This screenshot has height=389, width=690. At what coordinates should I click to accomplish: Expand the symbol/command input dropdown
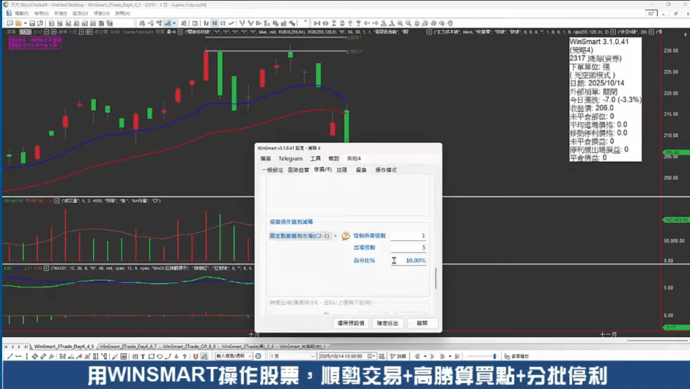click(248, 356)
